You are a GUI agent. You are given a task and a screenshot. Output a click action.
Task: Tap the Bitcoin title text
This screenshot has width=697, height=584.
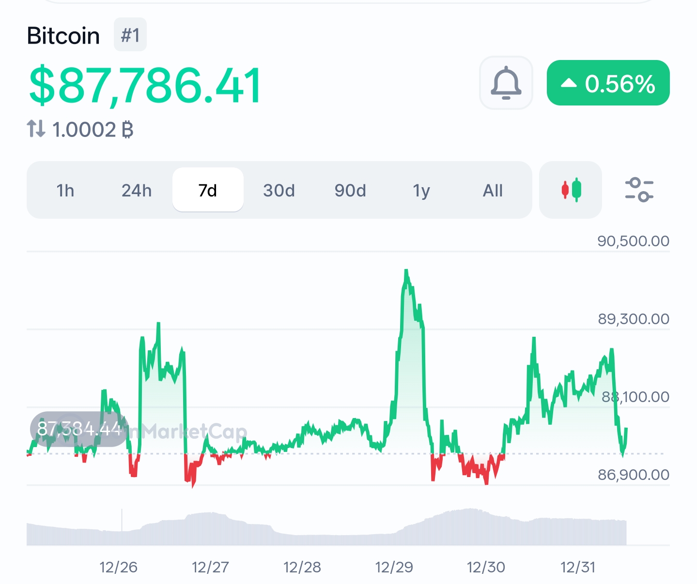[63, 36]
